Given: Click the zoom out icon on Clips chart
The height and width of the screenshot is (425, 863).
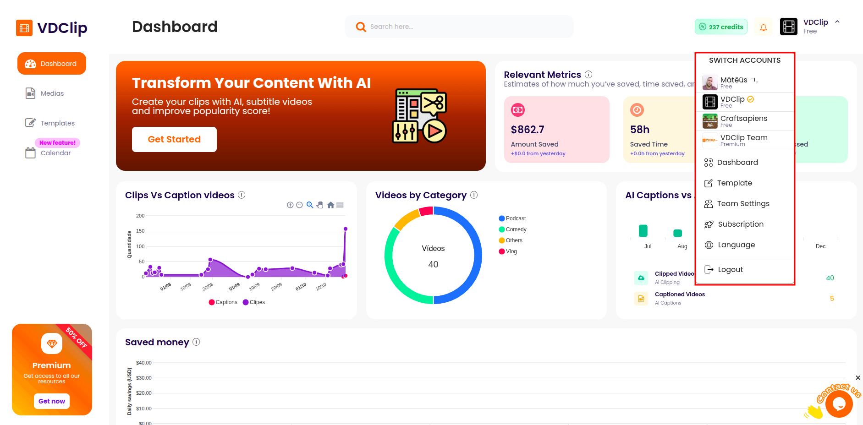Looking at the screenshot, I should 299,205.
